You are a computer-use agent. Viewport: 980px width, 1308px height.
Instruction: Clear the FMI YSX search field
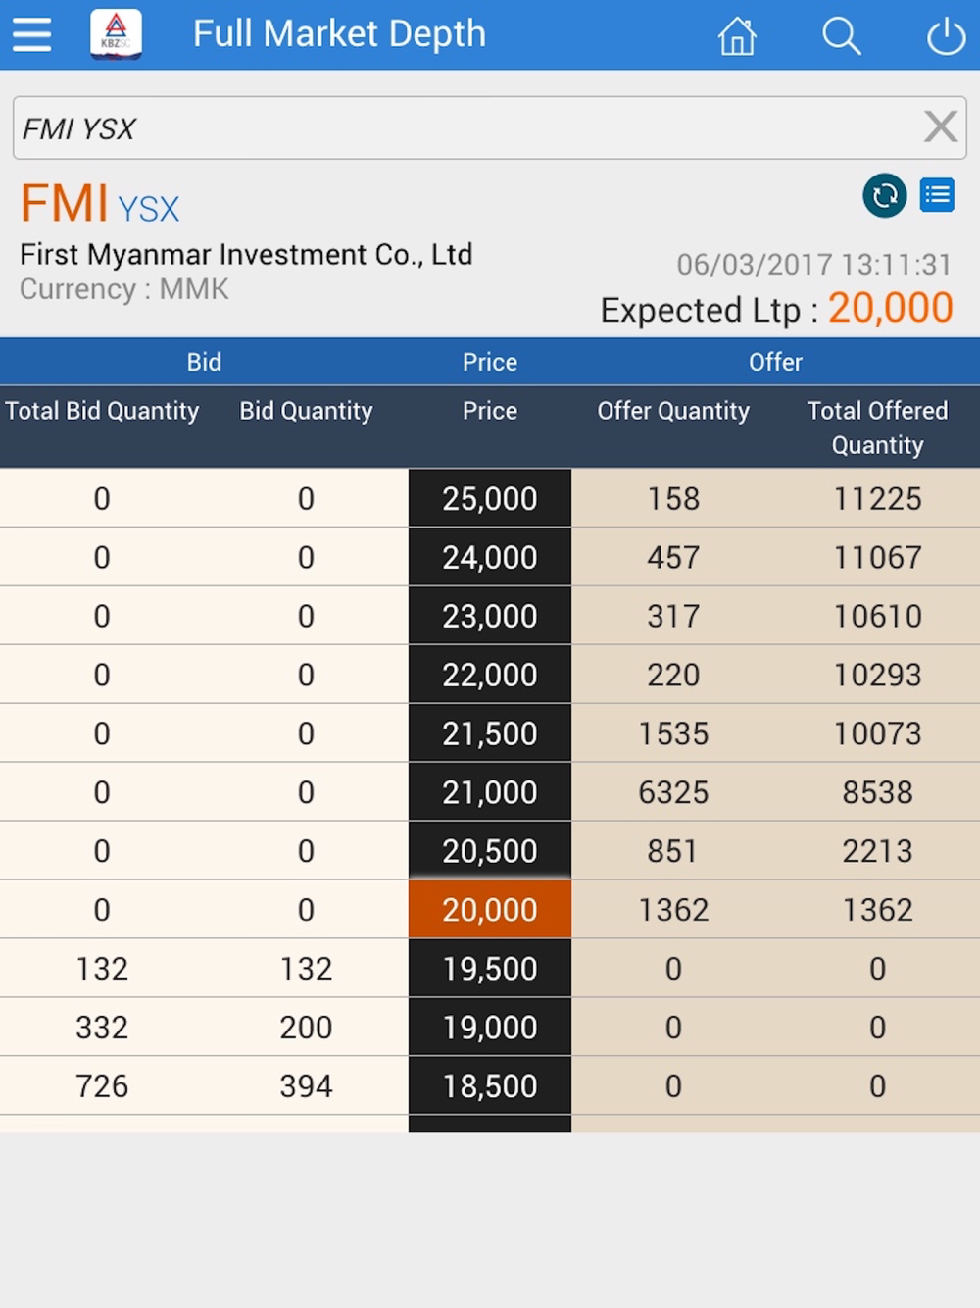941,126
